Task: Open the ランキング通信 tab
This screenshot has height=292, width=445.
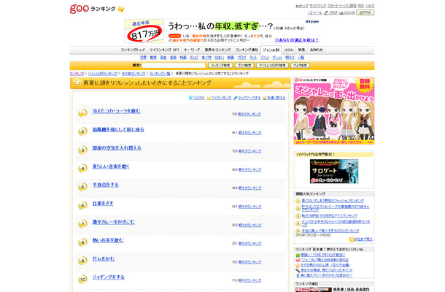Action: 247,50
